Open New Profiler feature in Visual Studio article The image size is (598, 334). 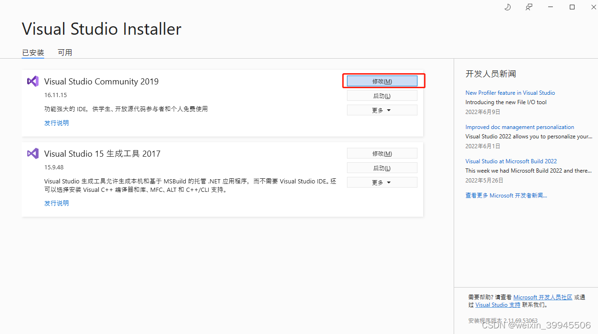[510, 93]
